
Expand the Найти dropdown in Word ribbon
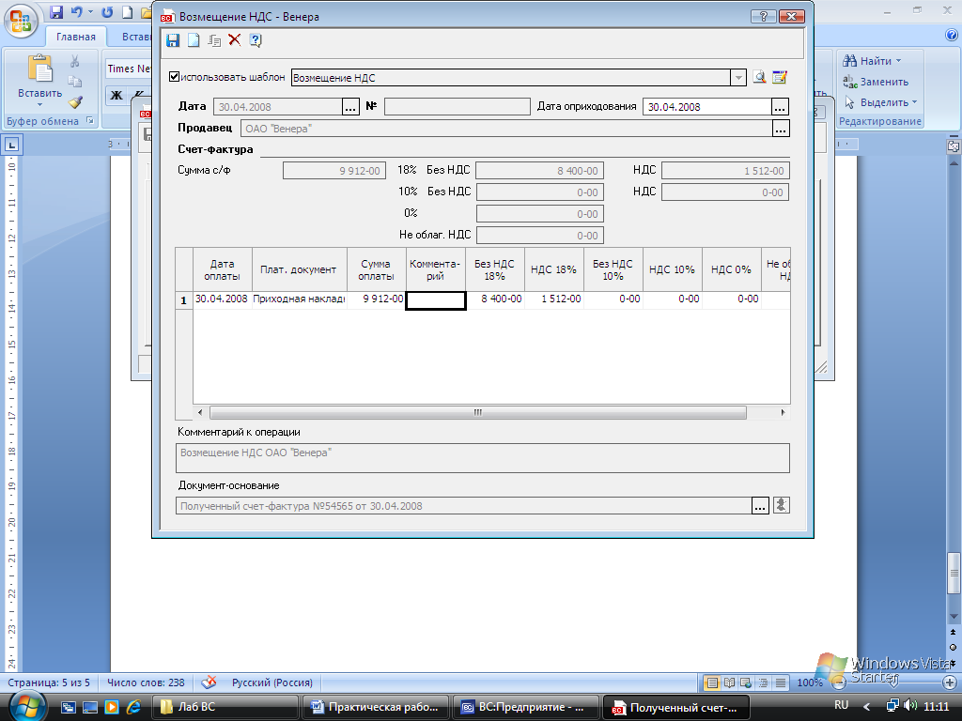coord(898,61)
